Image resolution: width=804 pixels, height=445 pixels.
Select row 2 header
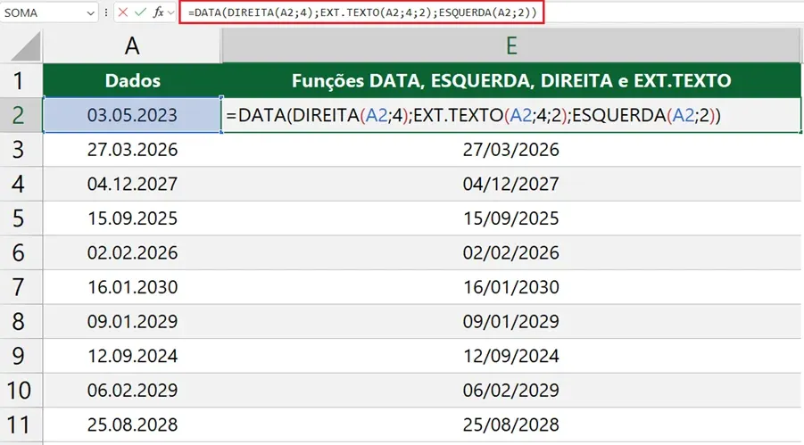21,115
